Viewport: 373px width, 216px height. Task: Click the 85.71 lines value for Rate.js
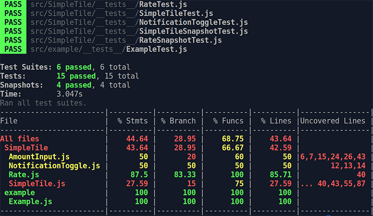[281, 175]
